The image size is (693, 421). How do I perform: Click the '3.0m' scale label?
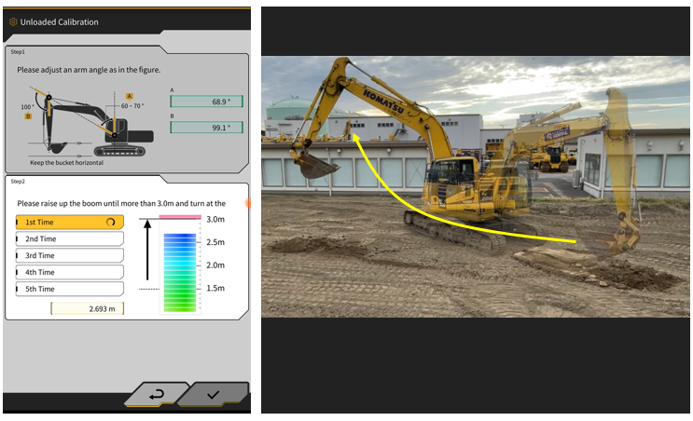coord(215,219)
